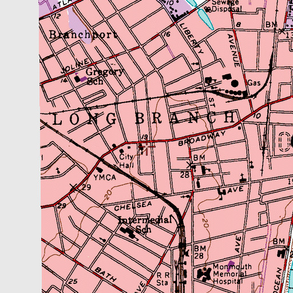
Task: Click the 'BM 28' benchmark label near Broadway
Action: click(192, 167)
